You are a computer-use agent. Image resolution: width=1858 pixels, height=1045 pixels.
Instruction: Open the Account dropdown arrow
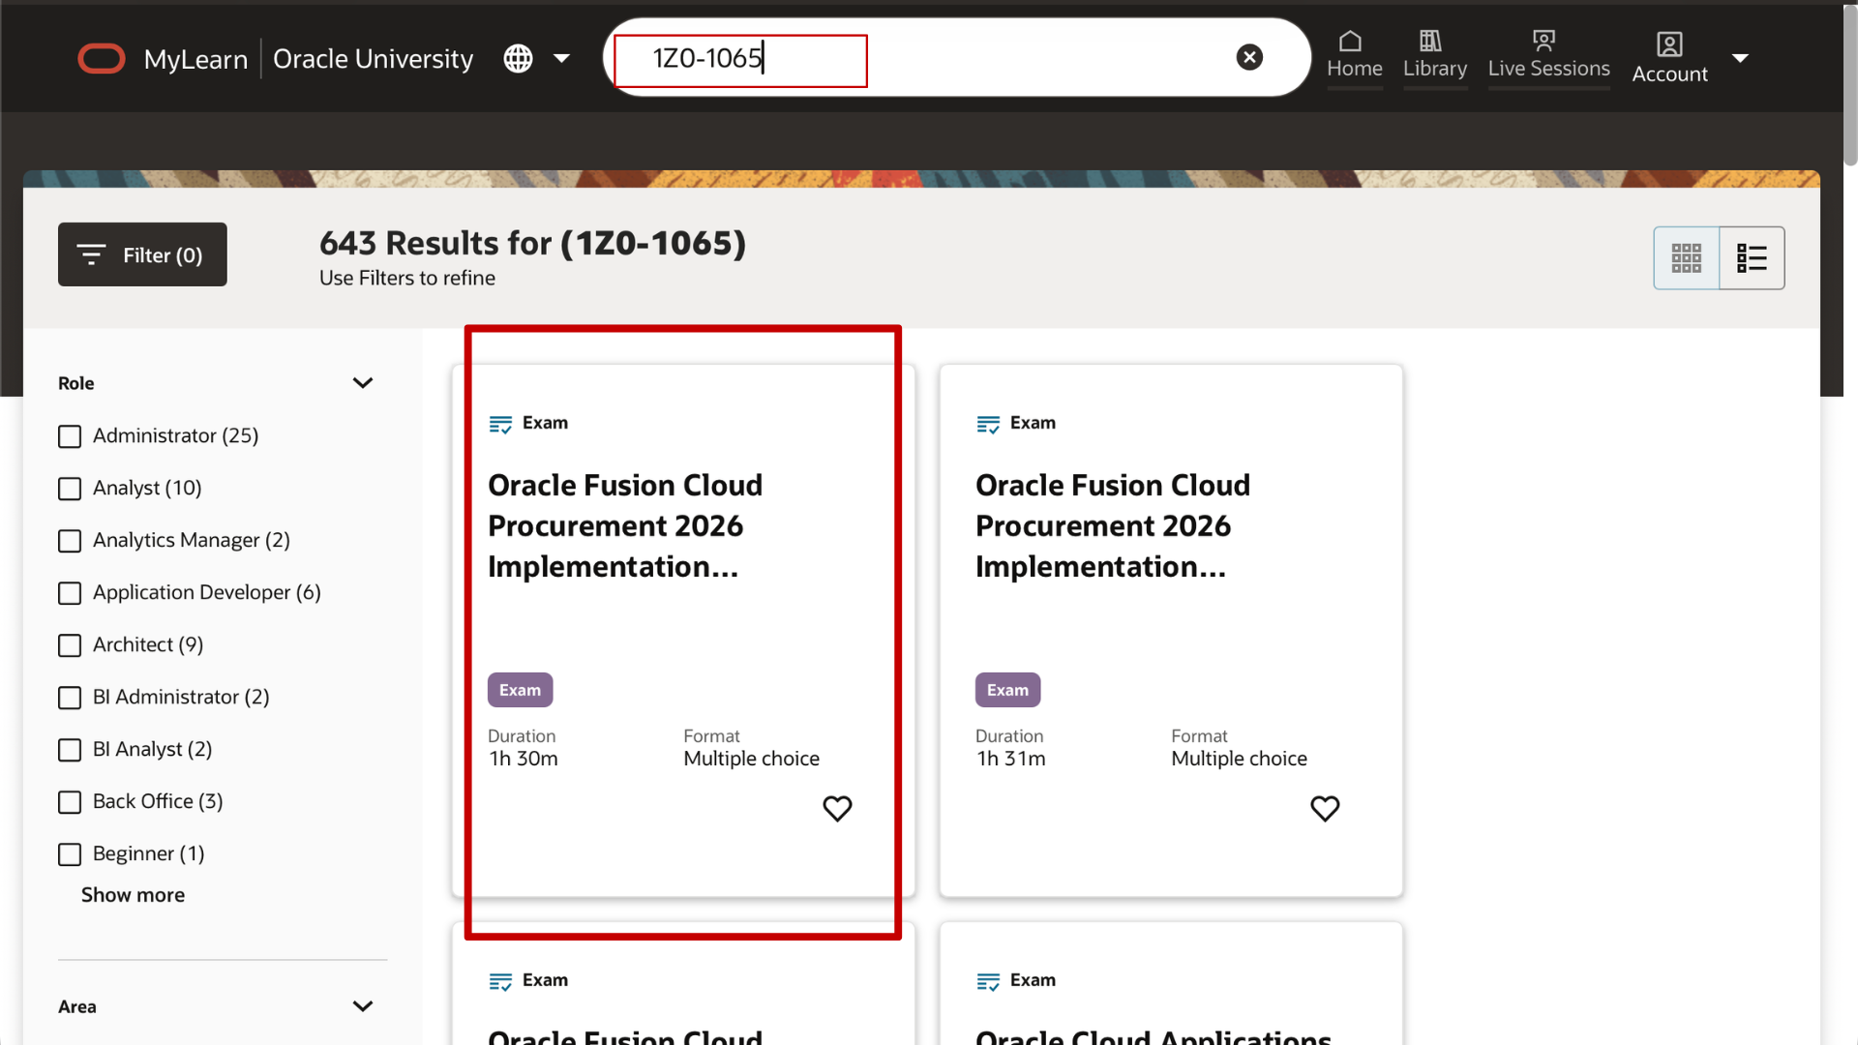coord(1741,58)
